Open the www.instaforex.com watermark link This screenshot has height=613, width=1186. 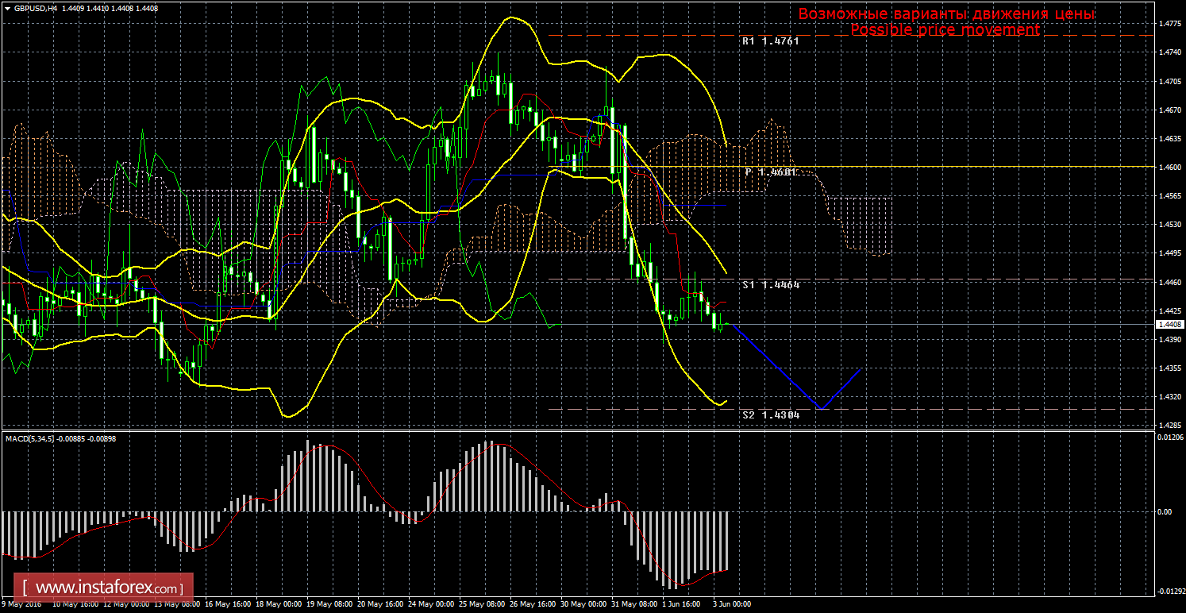click(108, 588)
